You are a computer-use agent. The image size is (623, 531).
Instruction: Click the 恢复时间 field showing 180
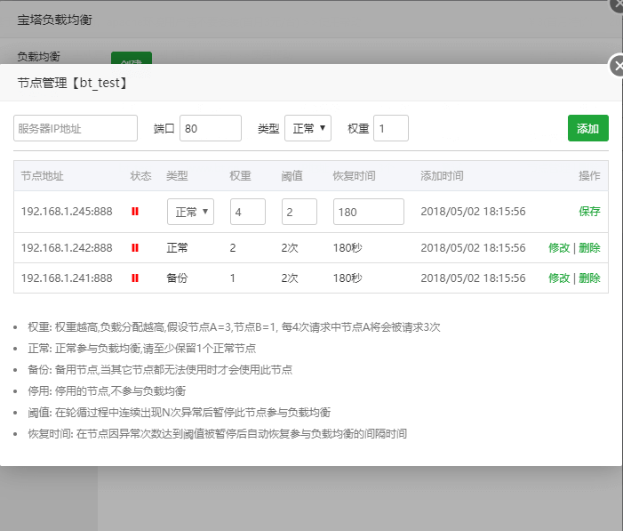[368, 212]
